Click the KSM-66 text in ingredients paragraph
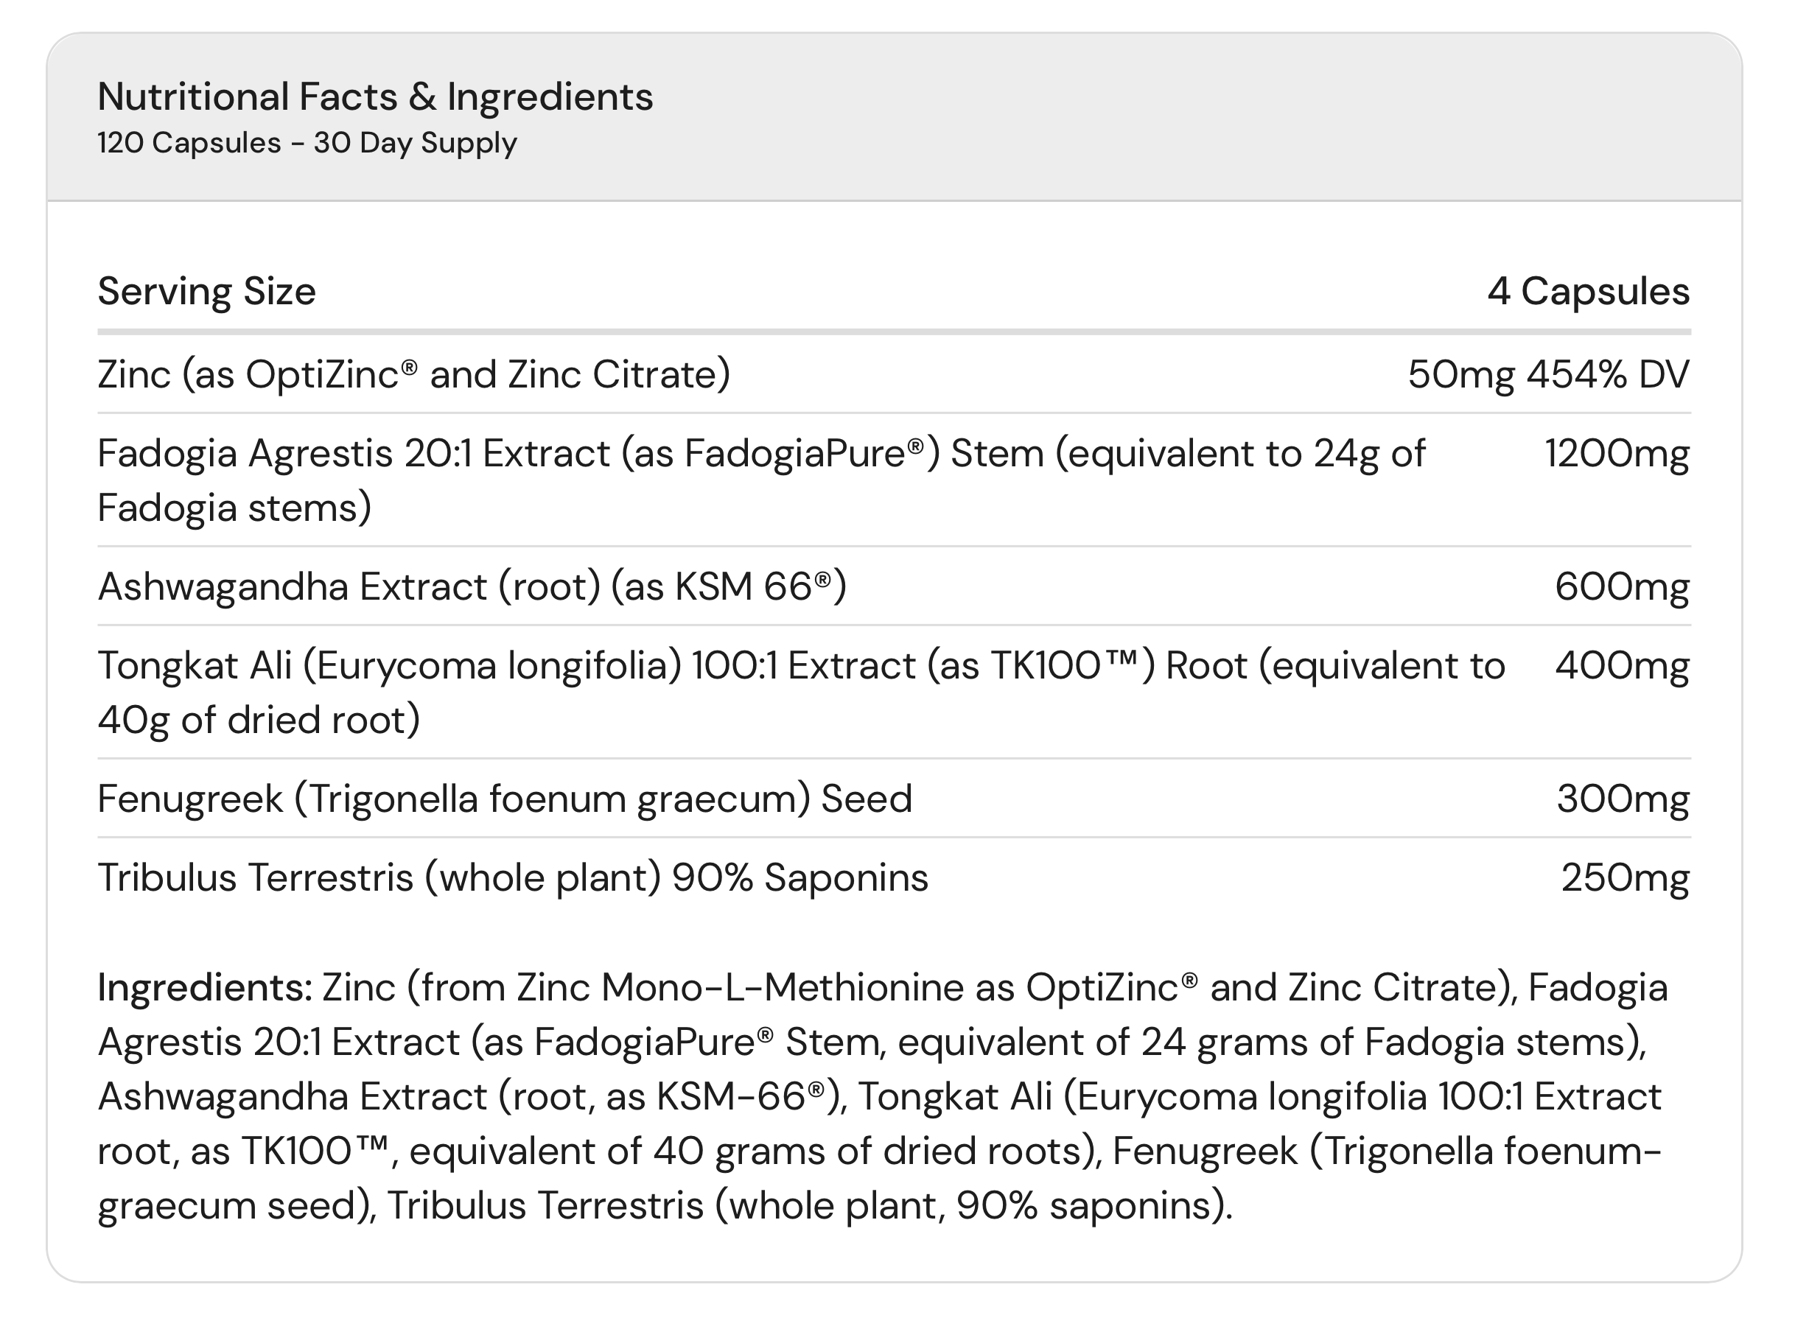 coord(741,1096)
